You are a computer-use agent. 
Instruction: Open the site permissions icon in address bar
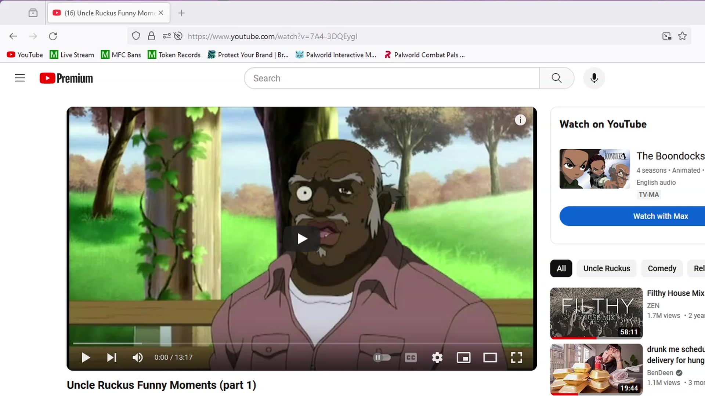pyautogui.click(x=167, y=36)
